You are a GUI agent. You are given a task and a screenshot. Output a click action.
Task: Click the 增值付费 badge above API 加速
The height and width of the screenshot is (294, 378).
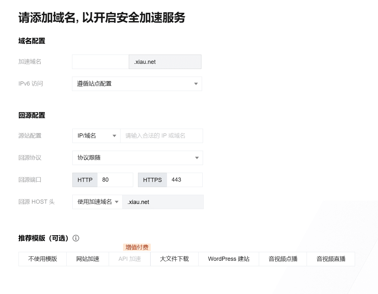pyautogui.click(x=137, y=247)
